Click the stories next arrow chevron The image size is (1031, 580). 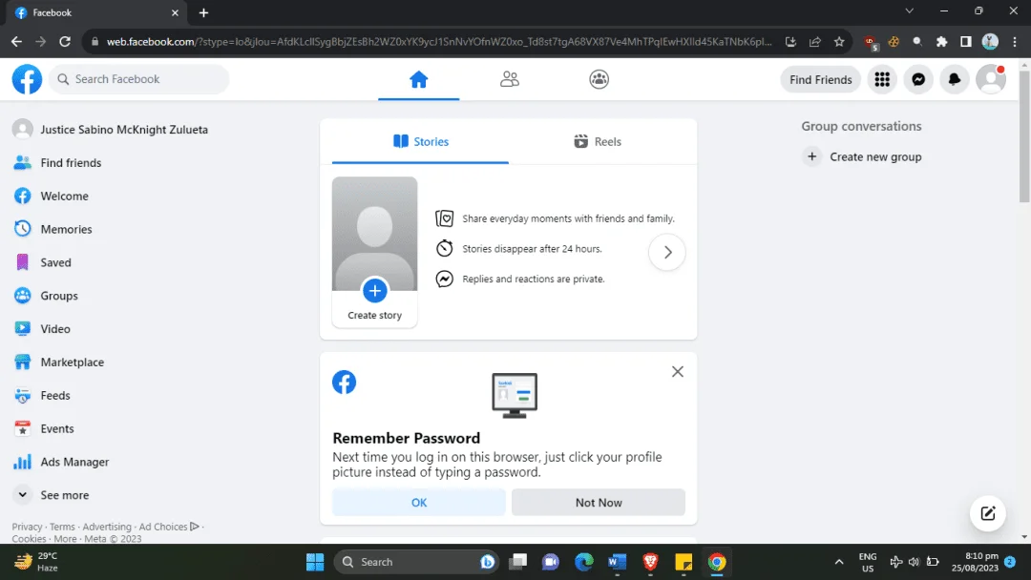667,252
